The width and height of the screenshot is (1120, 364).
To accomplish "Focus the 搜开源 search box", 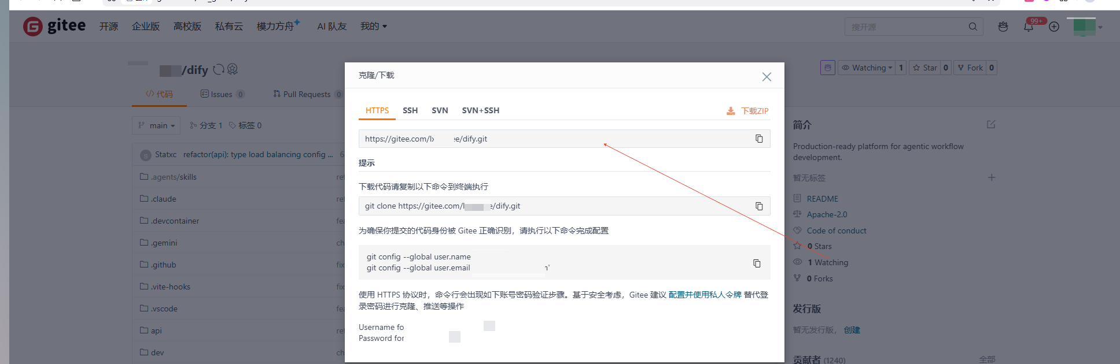I will point(905,27).
